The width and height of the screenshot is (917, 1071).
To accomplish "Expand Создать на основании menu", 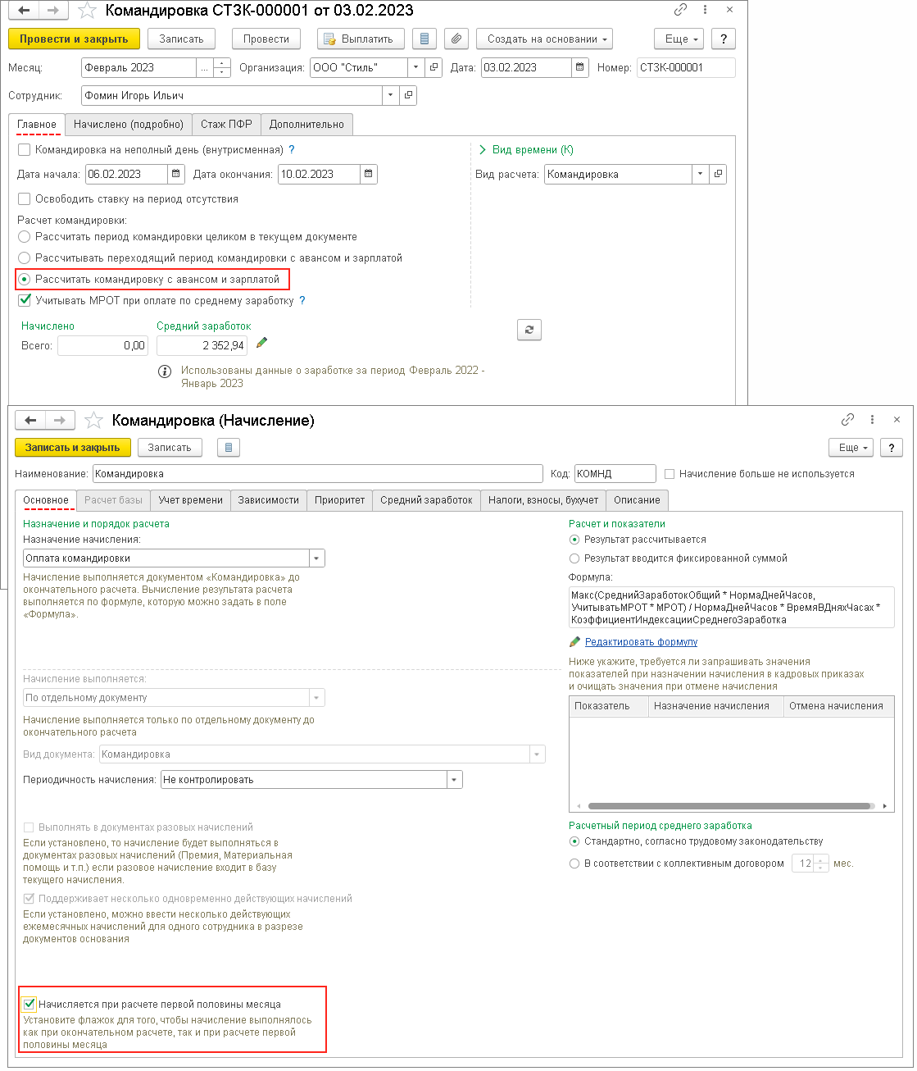I will click(545, 39).
